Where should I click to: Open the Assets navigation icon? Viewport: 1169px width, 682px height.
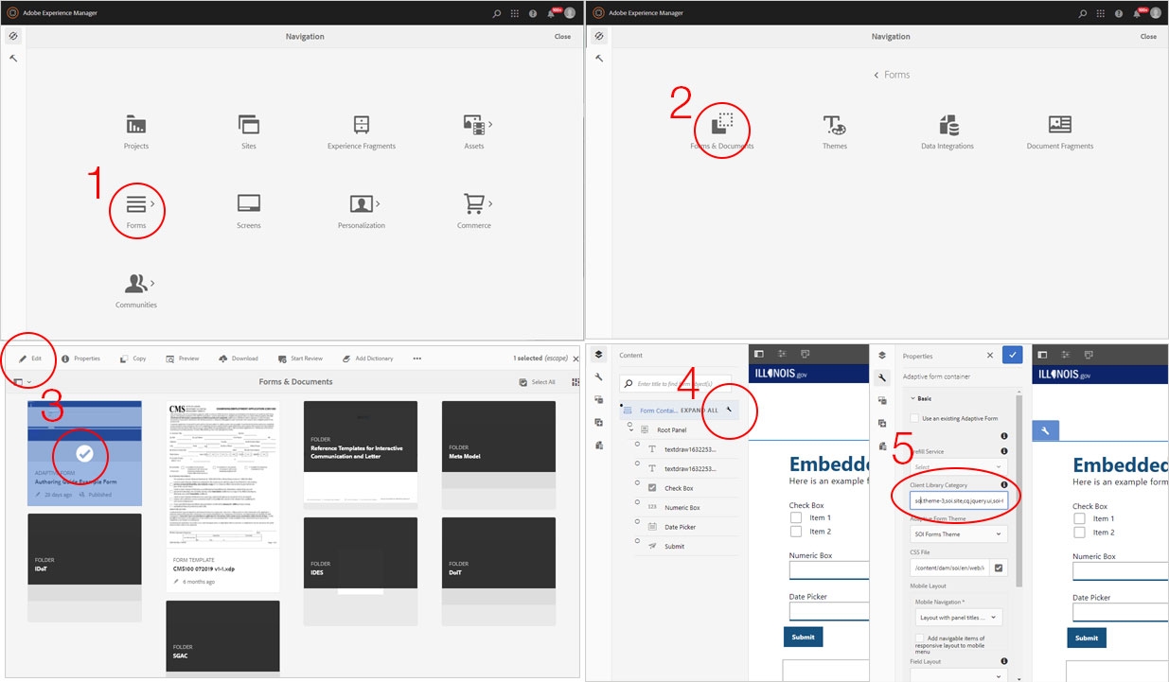point(474,124)
